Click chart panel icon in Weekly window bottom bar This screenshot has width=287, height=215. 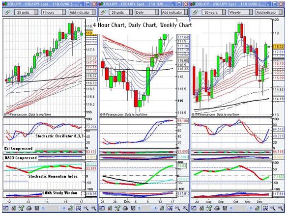(194, 208)
